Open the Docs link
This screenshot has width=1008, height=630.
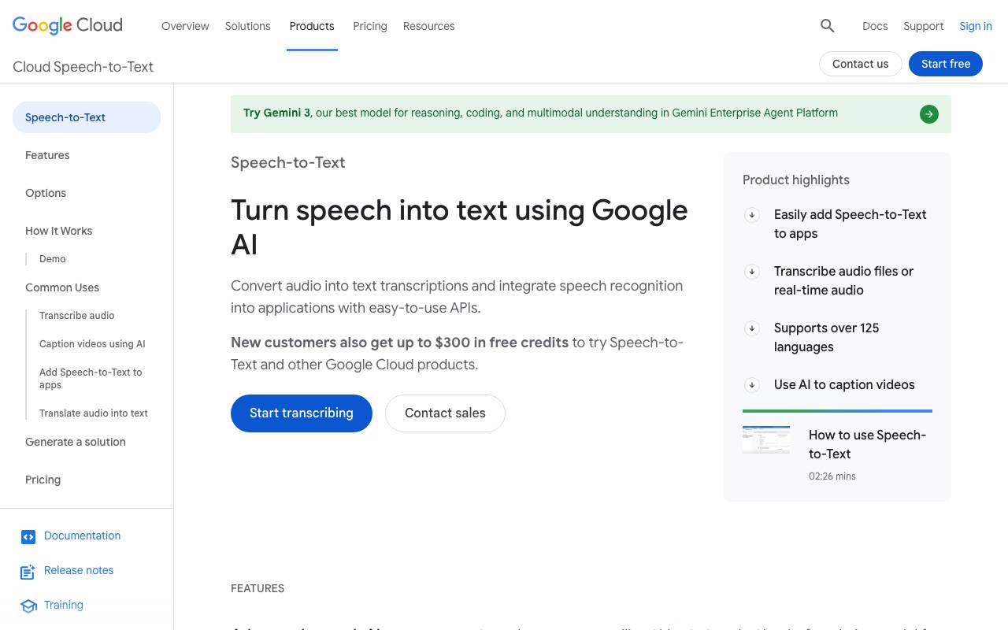(875, 26)
